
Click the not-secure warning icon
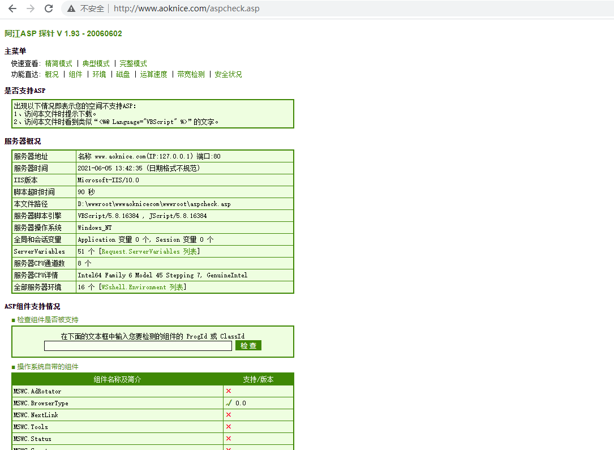(71, 8)
